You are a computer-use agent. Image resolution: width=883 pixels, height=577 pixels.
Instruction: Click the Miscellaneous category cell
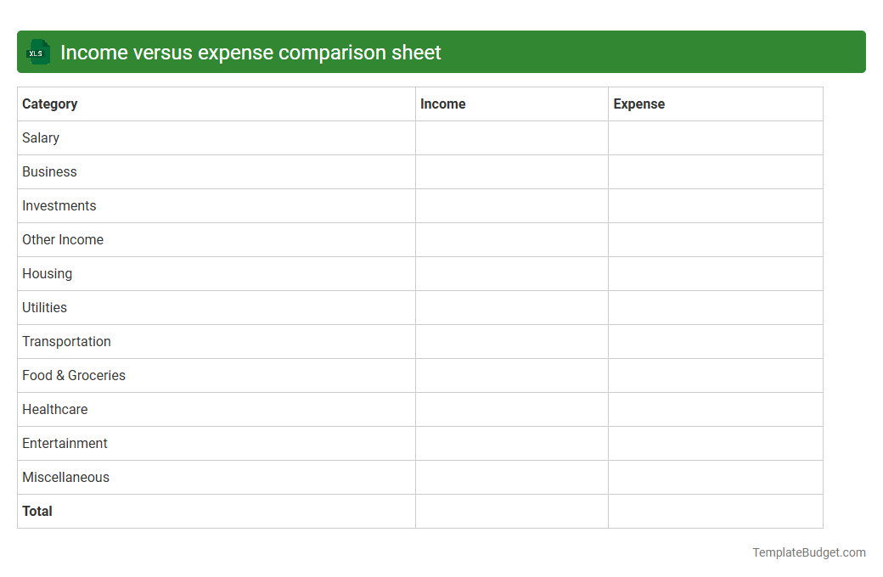pos(65,477)
